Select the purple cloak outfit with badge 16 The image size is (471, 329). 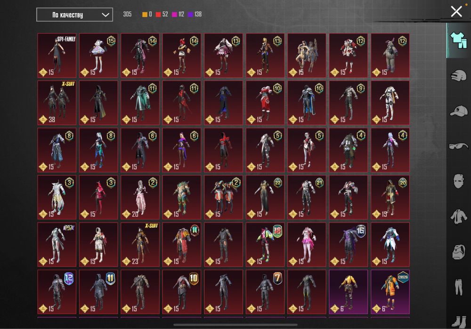coord(349,245)
